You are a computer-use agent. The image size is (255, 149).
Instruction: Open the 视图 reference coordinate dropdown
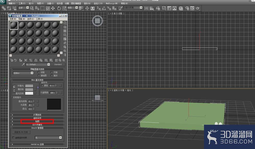click(76, 7)
